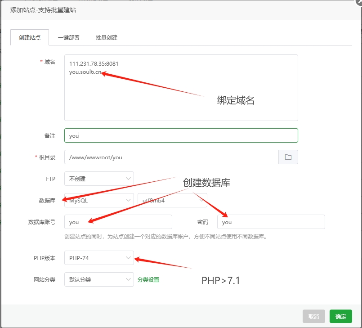Open the 分类设置 link
This screenshot has width=362, height=328.
point(148,280)
